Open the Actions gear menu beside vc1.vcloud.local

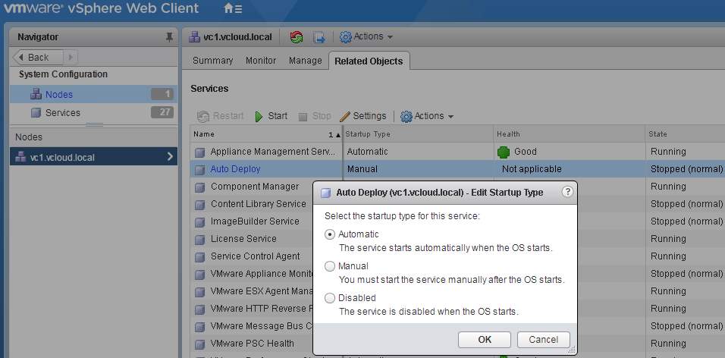pyautogui.click(x=366, y=36)
